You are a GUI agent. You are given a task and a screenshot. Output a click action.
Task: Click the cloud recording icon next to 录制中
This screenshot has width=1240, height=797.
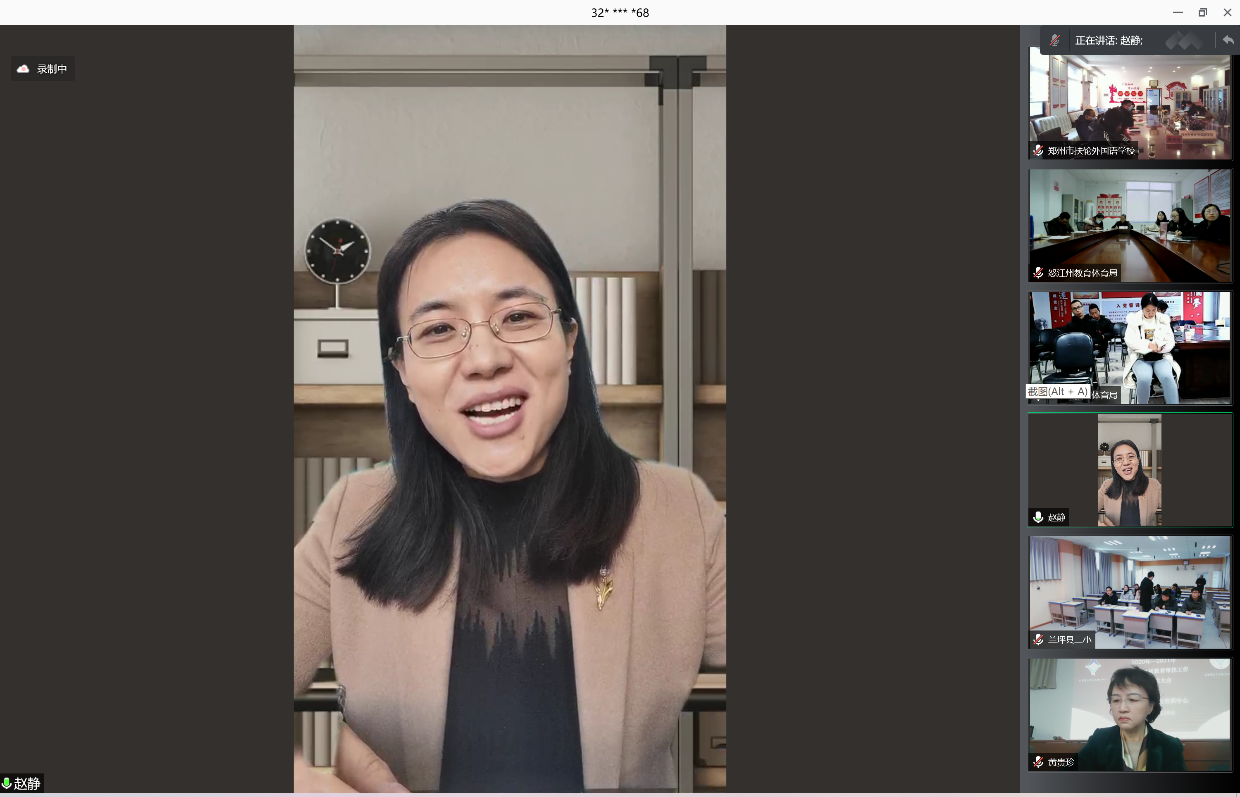coord(23,69)
